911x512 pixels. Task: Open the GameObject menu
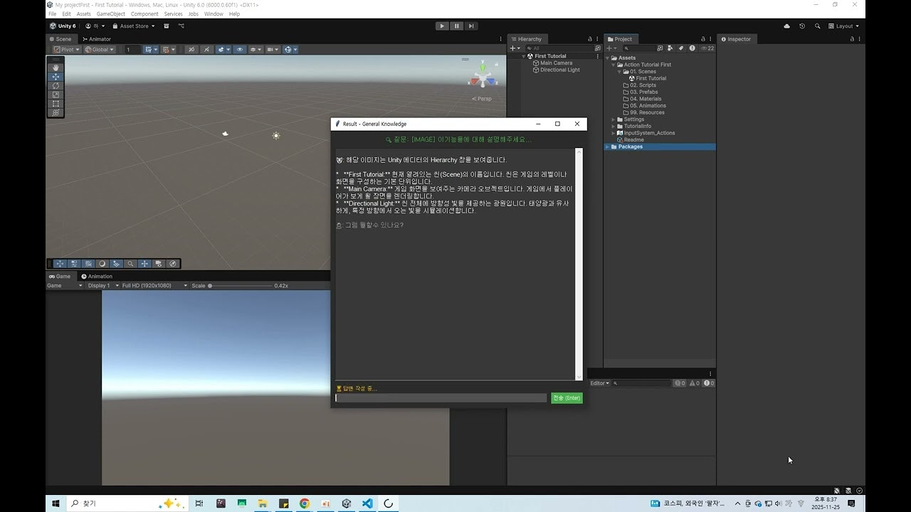coord(110,14)
